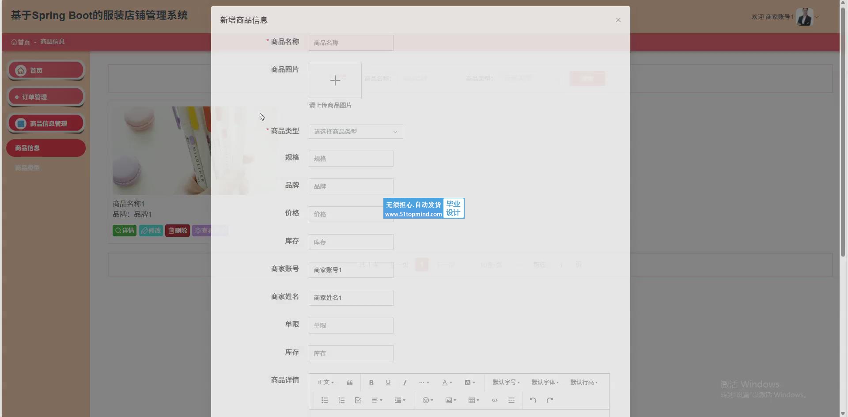The width and height of the screenshot is (848, 417).
Task: Insert a numbered list in the editor
Action: point(341,400)
